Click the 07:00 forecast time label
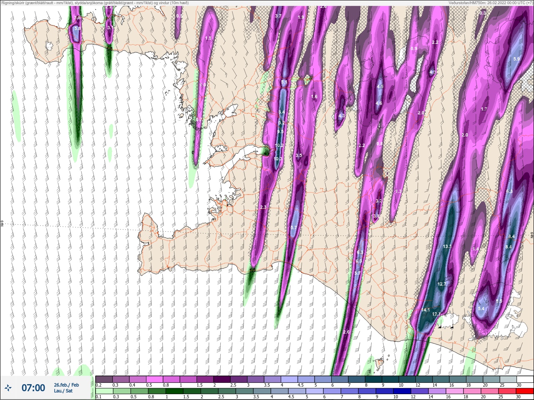Viewport: 534px width, 400px height. coord(33,388)
